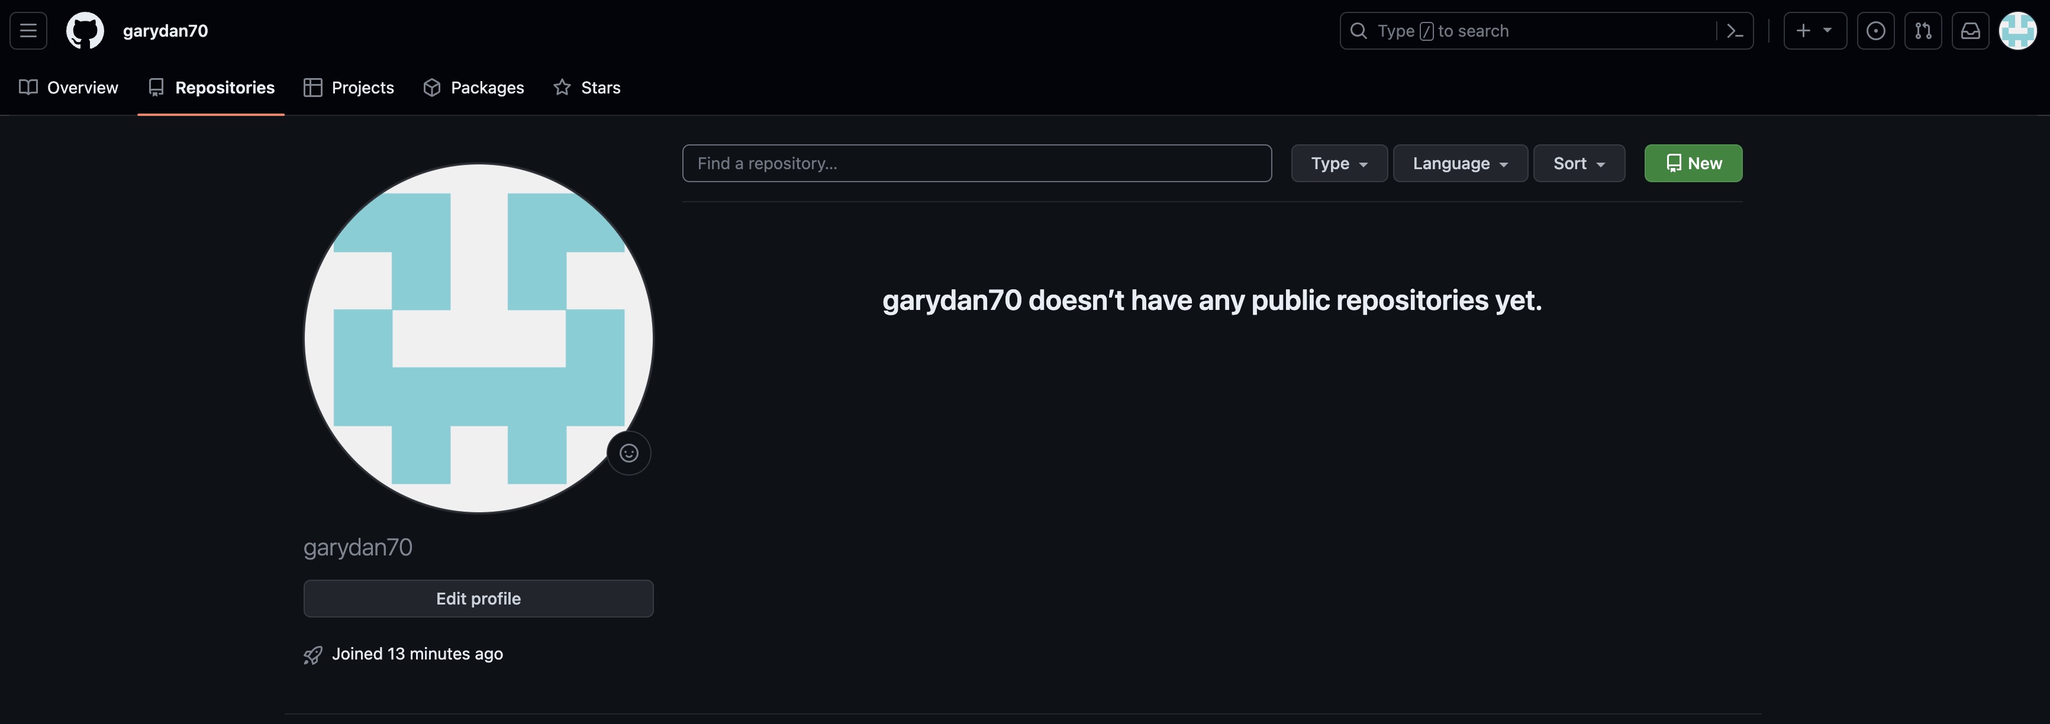
Task: Set status via smiley icon on avatar
Action: (628, 452)
